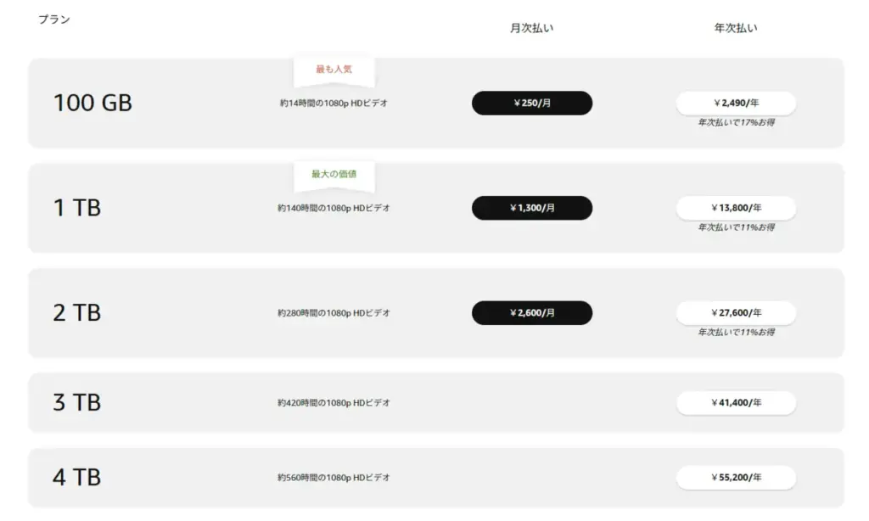
Task: Choose the ¥1,300/月 monthly payment button
Action: [532, 208]
